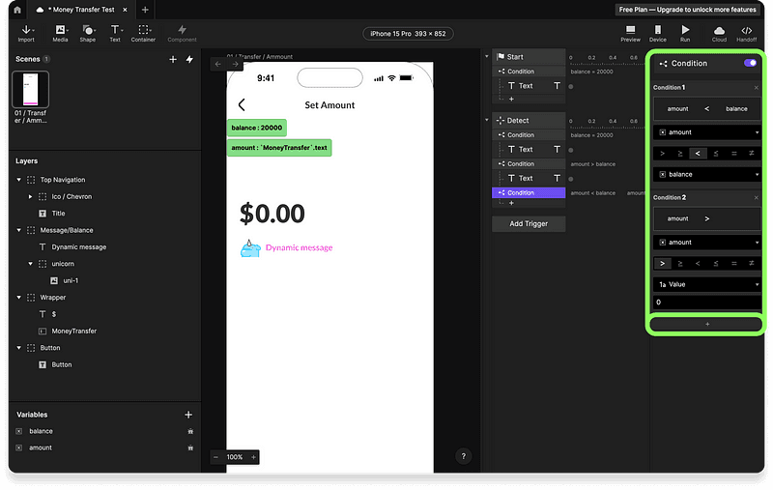Select the Shape tool
The image size is (773, 490).
pos(88,34)
